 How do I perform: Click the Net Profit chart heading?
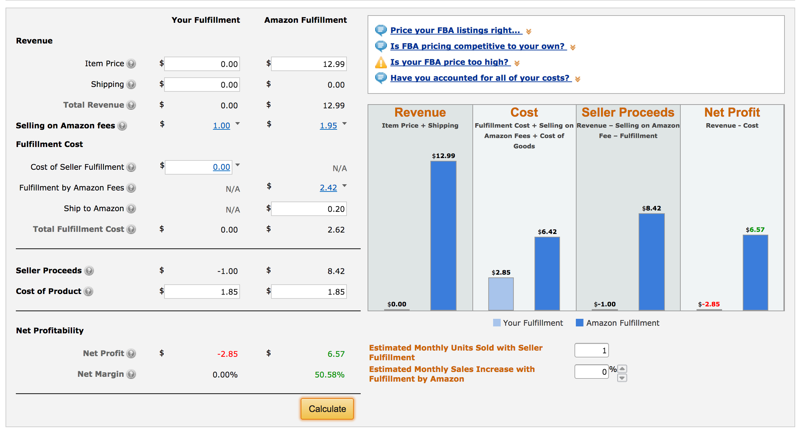(x=732, y=112)
